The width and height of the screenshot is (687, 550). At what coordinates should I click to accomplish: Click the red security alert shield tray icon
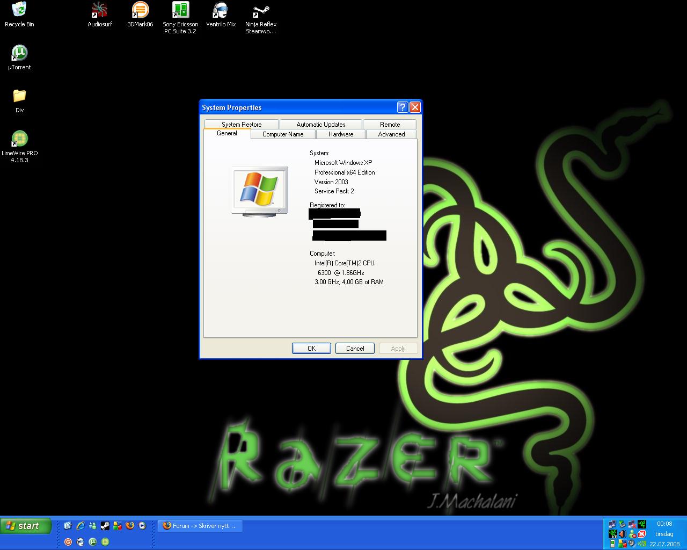[x=642, y=534]
